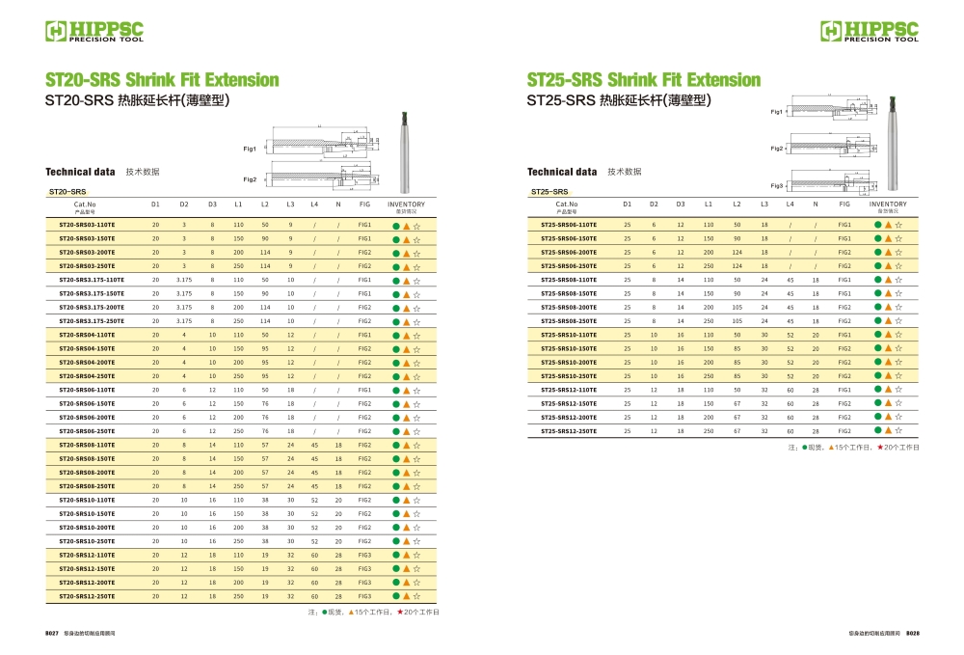Click the green circle in the ST20 page legend
Image resolution: width=964 pixels, height=655 pixels.
(325, 613)
